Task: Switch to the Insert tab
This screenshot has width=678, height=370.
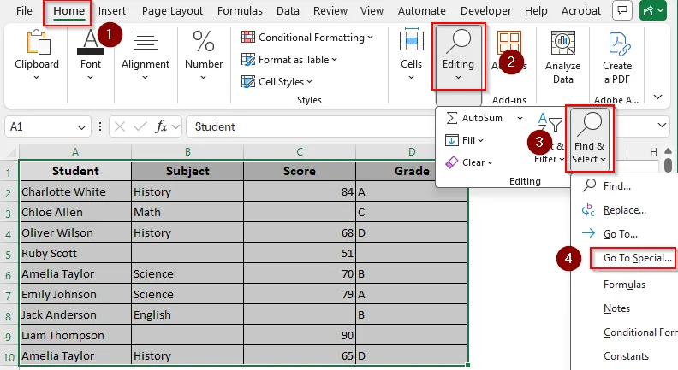Action: [x=112, y=11]
